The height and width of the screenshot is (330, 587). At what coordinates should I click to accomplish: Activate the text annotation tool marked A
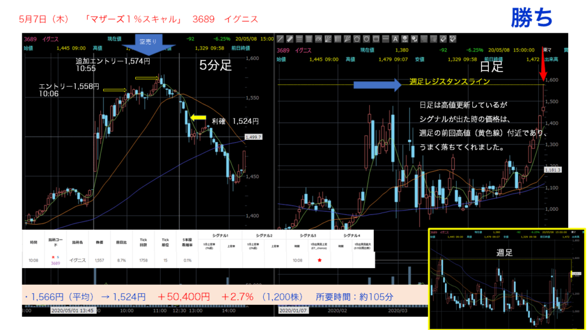coord(396,39)
